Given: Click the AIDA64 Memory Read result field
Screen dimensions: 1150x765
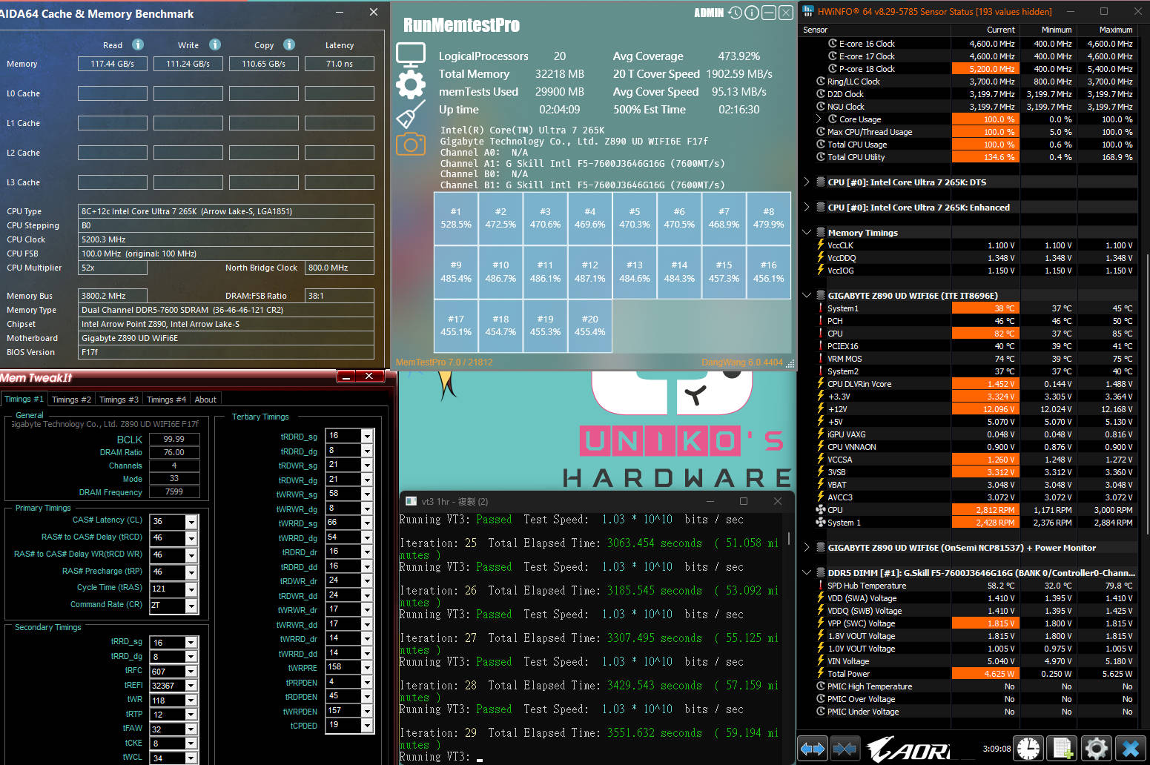Looking at the screenshot, I should click(x=113, y=64).
